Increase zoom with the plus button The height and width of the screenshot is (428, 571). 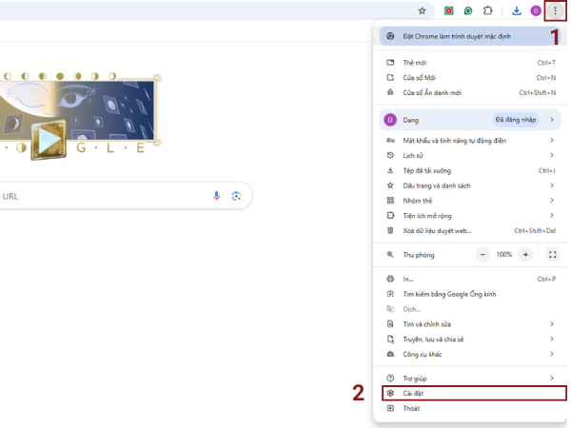pyautogui.click(x=525, y=255)
